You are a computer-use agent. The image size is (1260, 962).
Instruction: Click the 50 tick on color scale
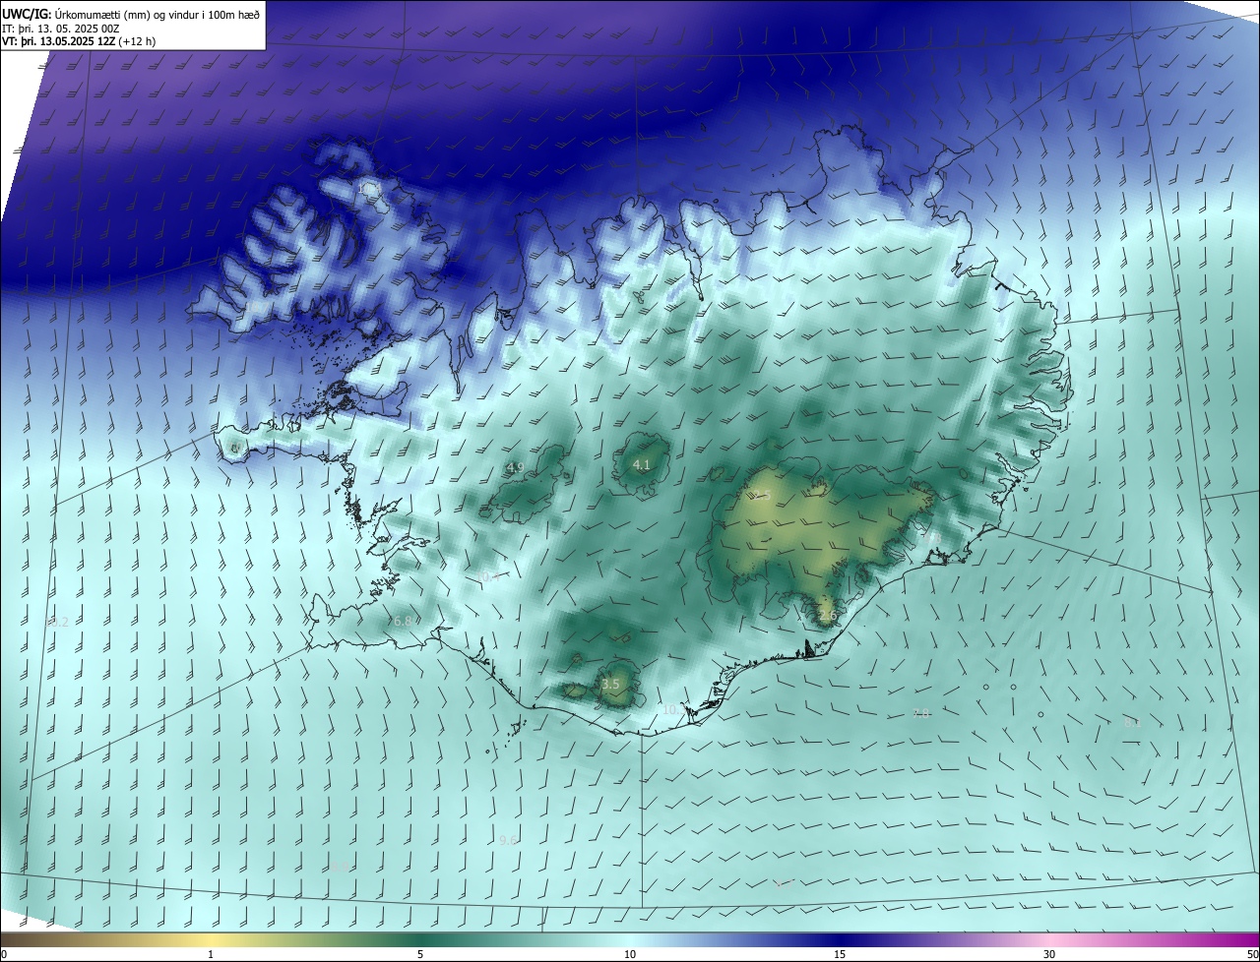[1252, 954]
